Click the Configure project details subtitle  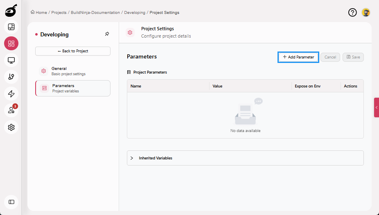[166, 36]
